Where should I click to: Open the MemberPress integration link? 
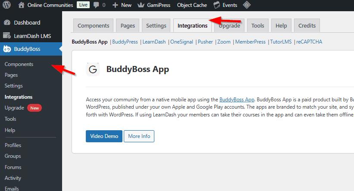251,42
